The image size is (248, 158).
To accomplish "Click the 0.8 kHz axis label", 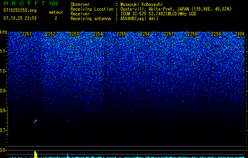I will coord(3,111).
